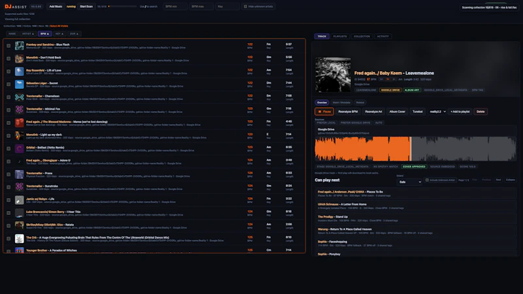
Task: Switch to the ACTIVITY tab
Action: 382,37
